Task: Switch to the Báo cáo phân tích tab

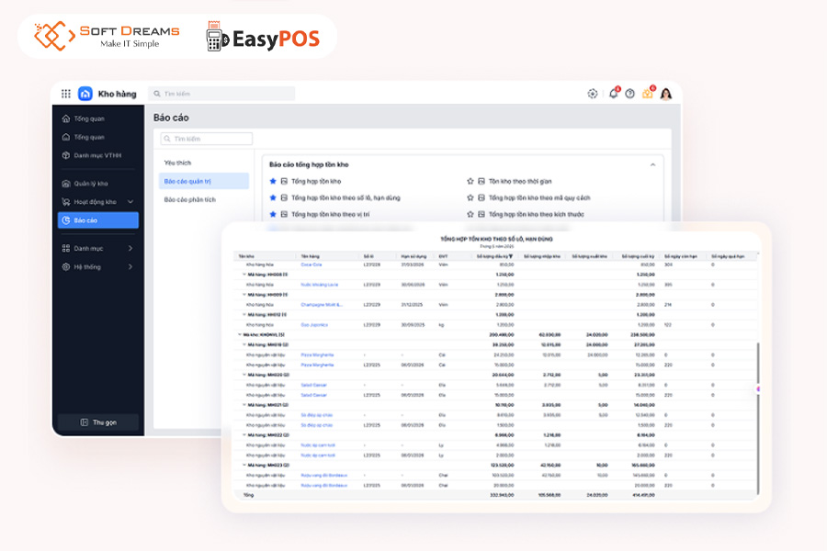Action: point(190,199)
